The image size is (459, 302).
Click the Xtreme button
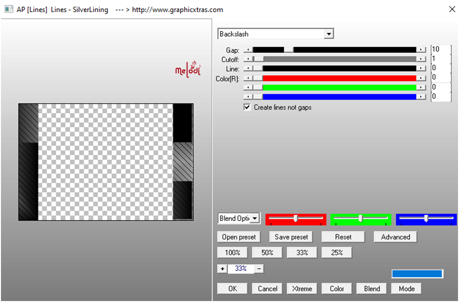[302, 288]
